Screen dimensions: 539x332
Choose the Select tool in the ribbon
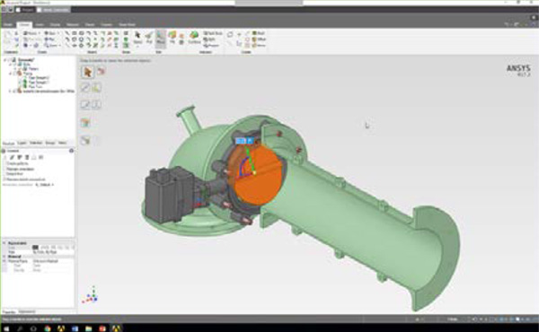click(137, 38)
